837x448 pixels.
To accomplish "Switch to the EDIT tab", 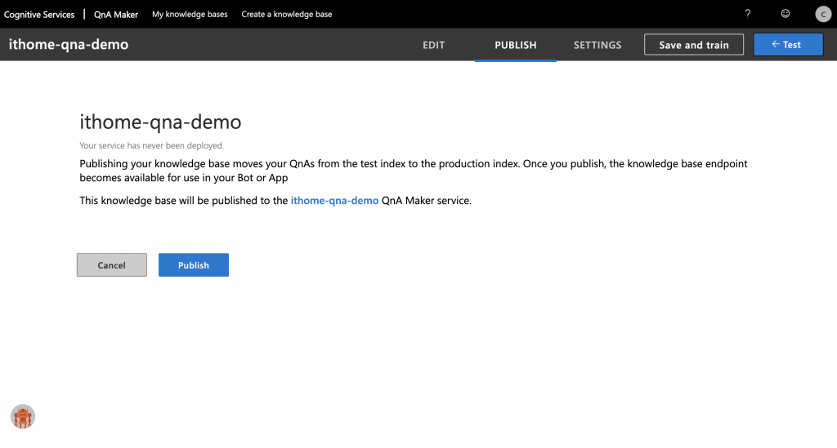I will 433,45.
